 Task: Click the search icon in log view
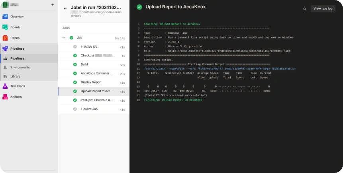pos(304,9)
